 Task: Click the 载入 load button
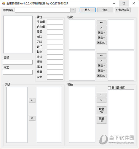point(87,10)
